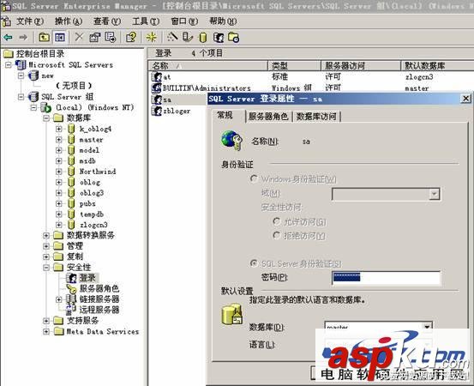Collapse the 安全性 folder

tap(46, 267)
